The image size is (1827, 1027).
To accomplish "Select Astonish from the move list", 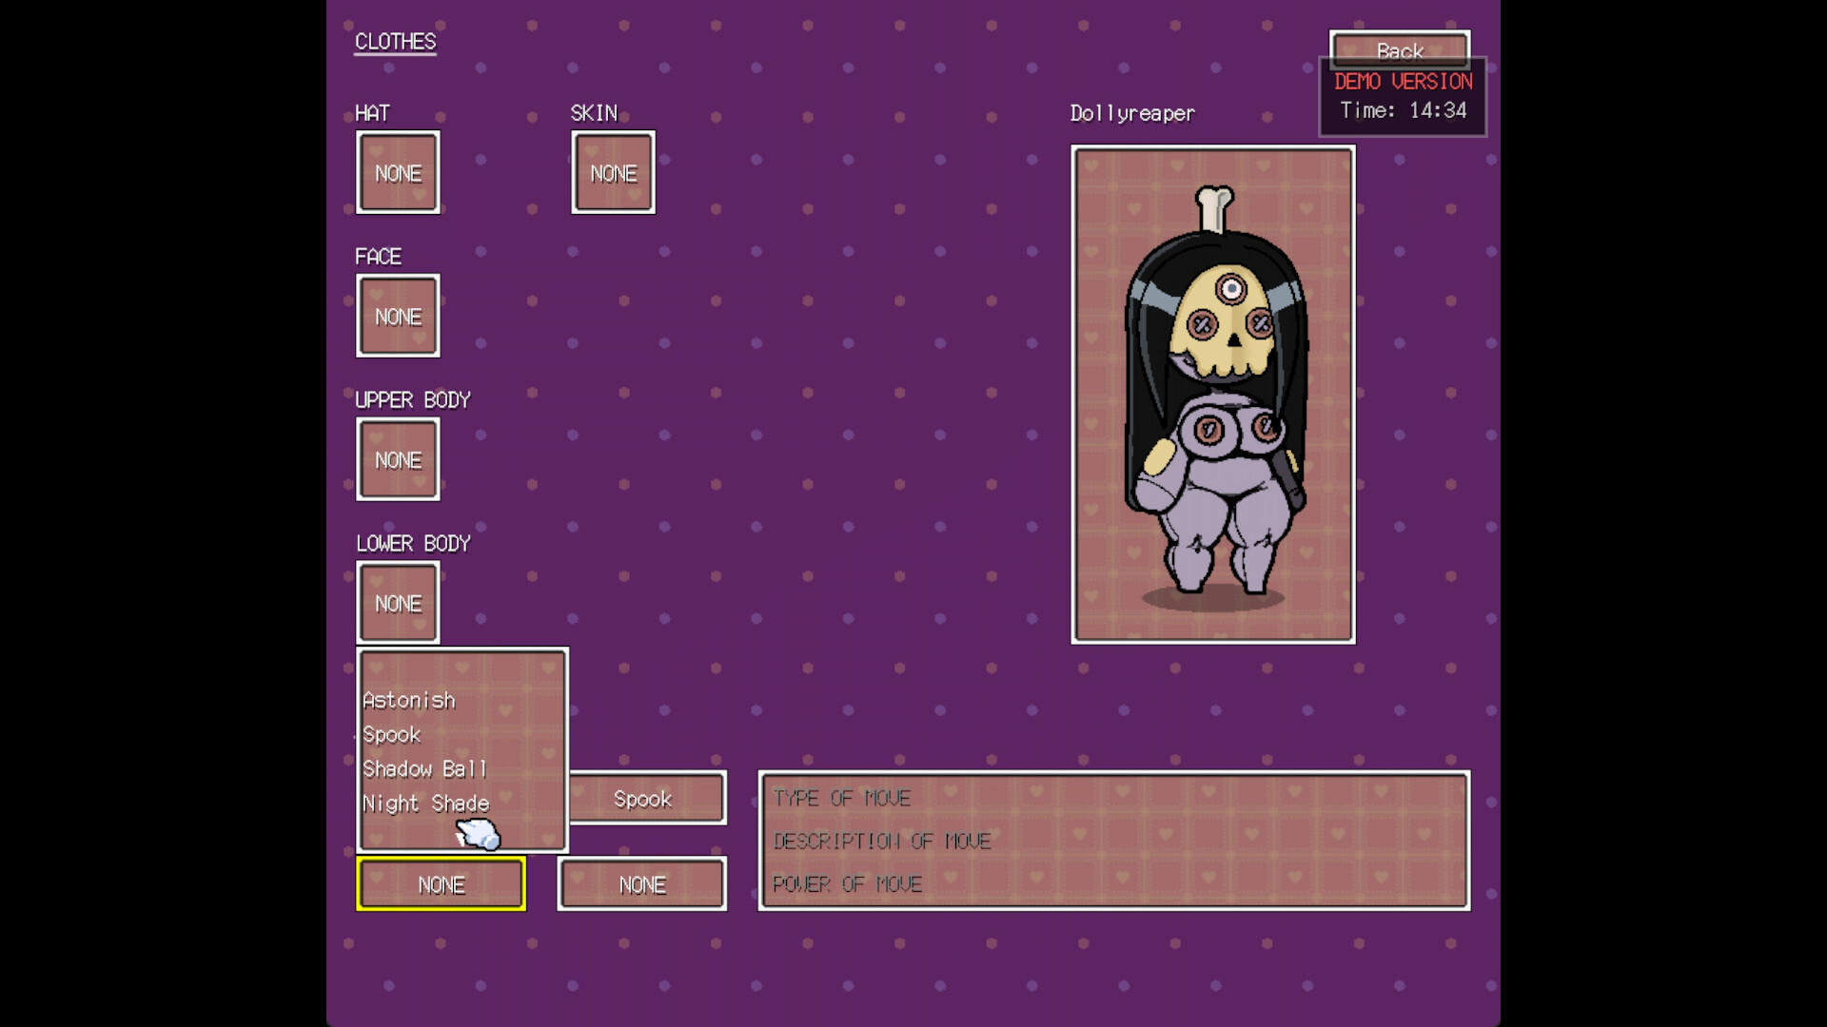I will pyautogui.click(x=409, y=701).
